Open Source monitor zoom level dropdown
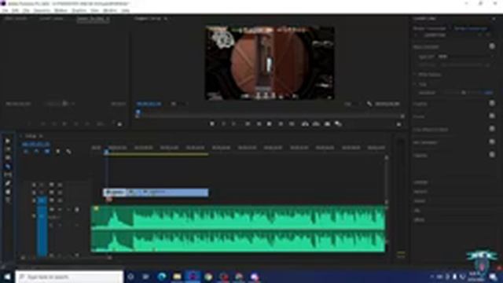 click(x=61, y=104)
